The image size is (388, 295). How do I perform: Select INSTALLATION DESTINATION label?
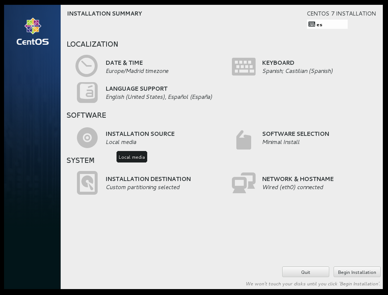[148, 179]
